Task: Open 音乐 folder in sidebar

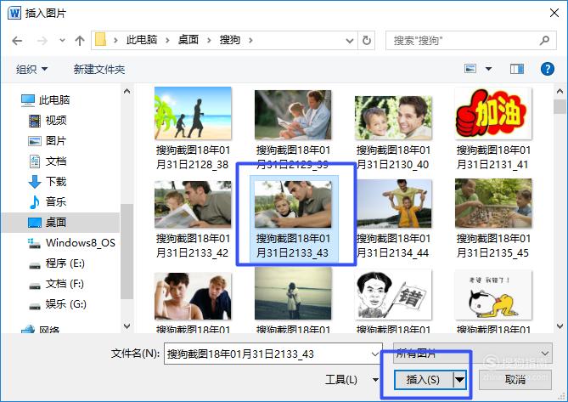Action: coord(48,202)
